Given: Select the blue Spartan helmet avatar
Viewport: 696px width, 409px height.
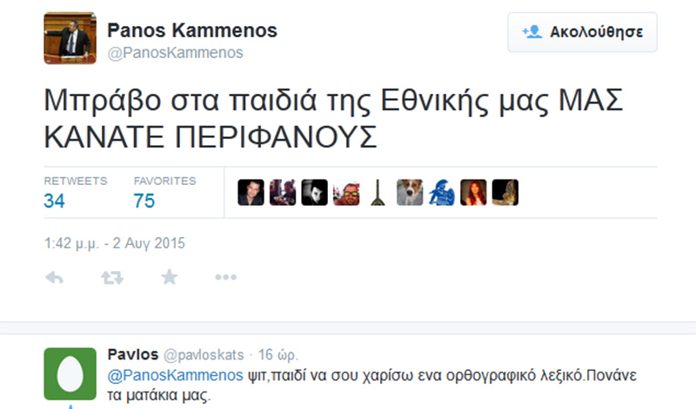Looking at the screenshot, I should click(441, 192).
